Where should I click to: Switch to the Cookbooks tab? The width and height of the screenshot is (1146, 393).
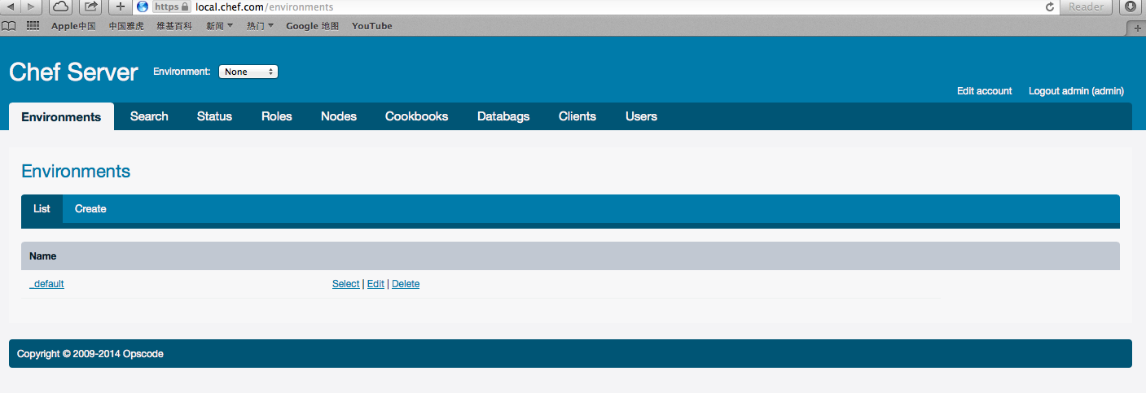click(417, 116)
